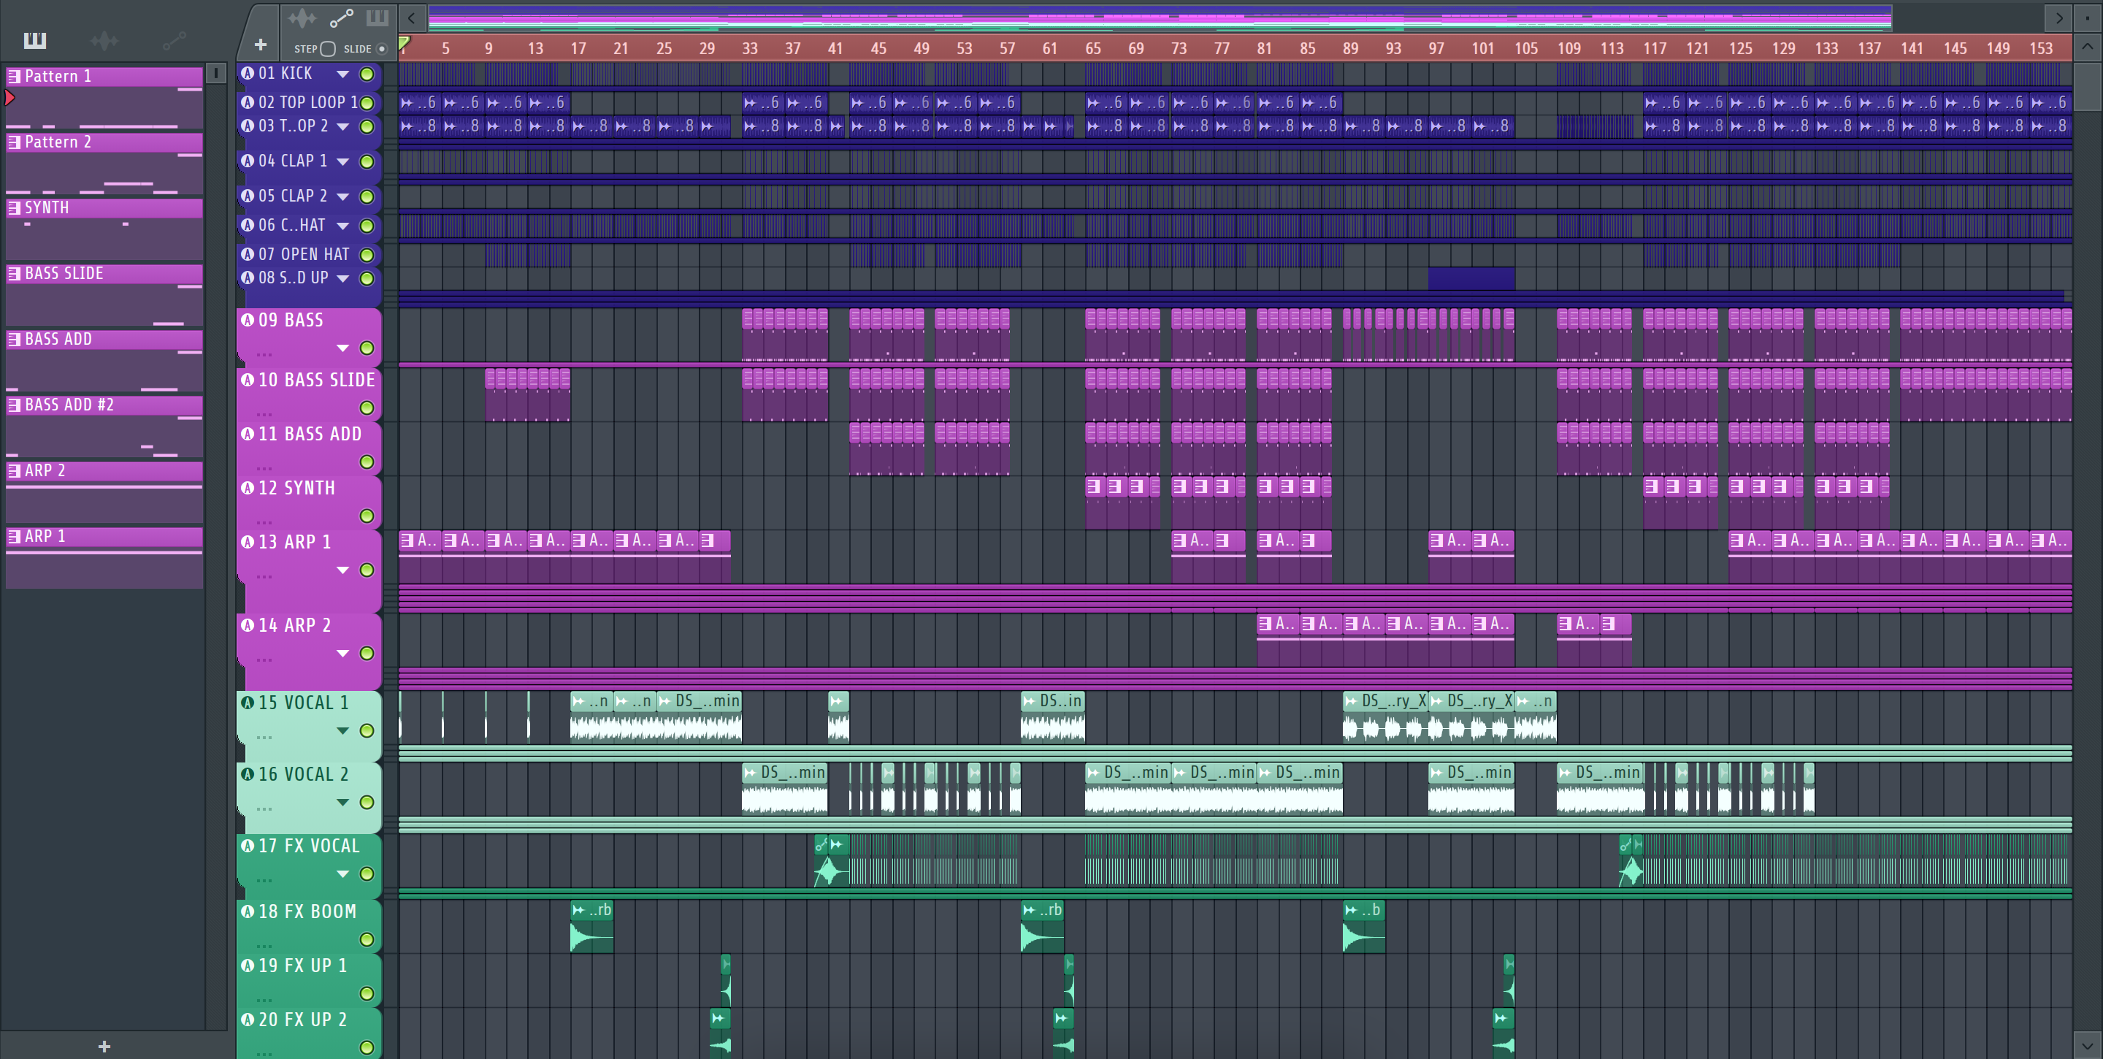Image resolution: width=2103 pixels, height=1059 pixels.
Task: Mute the 12 SYNTH track
Action: point(367,516)
